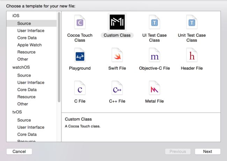227x161 pixels.
Task: Click the tvOS section header
Action: [x=17, y=112]
